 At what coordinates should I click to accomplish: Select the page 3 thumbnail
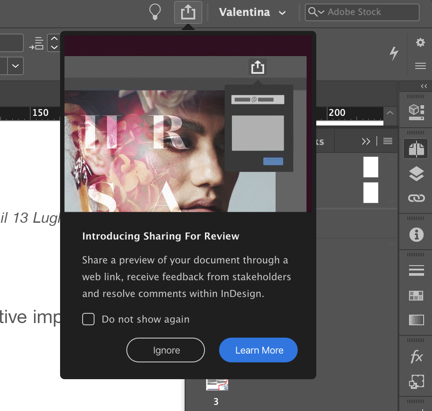pyautogui.click(x=217, y=384)
